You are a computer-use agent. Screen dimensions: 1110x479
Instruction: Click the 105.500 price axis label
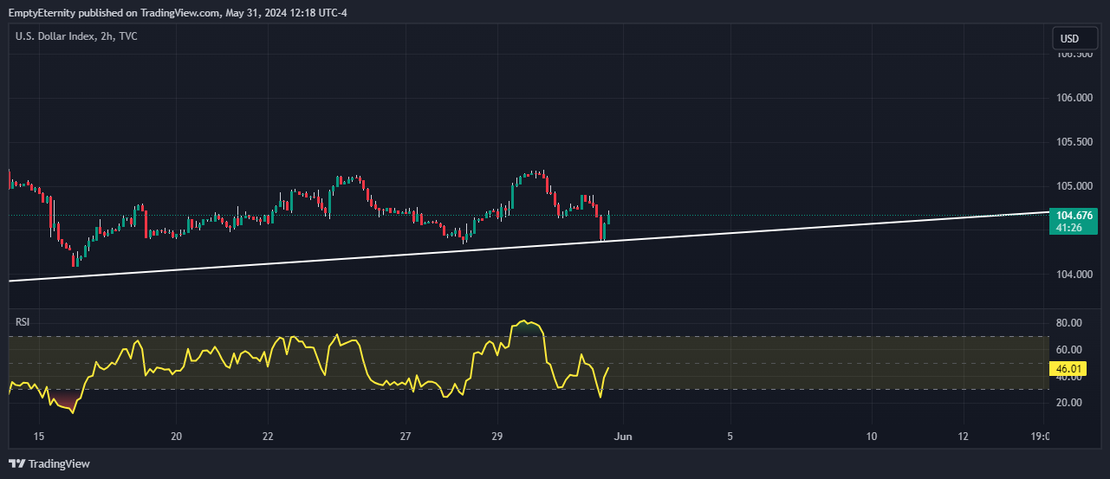point(1074,142)
